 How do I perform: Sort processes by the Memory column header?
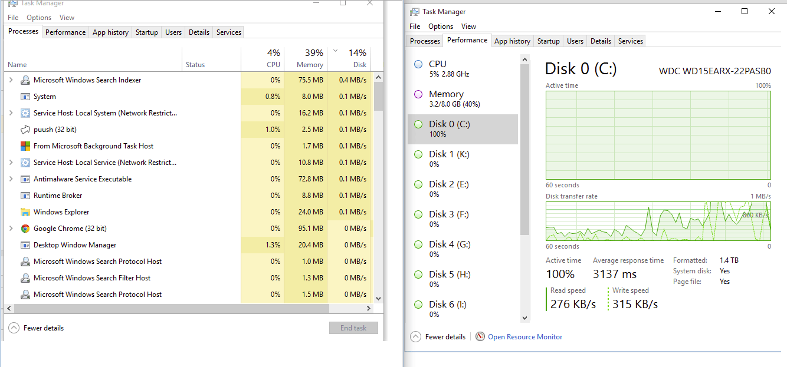[306, 58]
